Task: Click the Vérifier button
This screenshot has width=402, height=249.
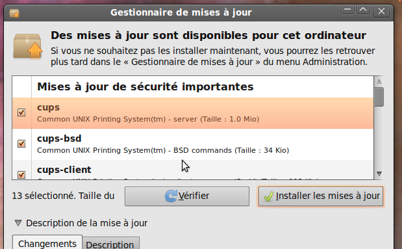Action: click(x=187, y=196)
